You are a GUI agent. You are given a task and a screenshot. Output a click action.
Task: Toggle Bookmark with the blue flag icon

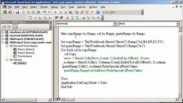point(83,18)
